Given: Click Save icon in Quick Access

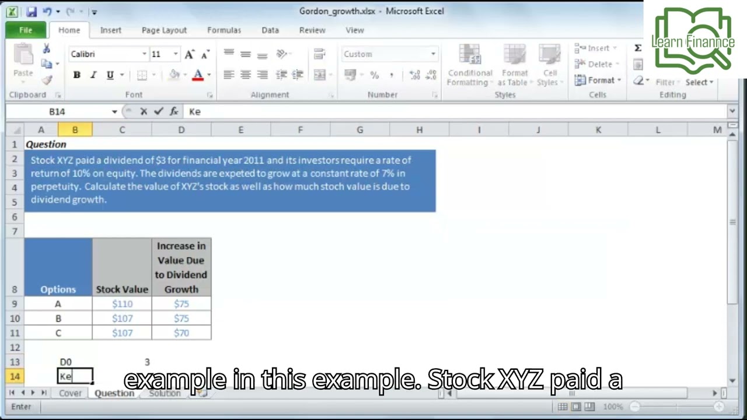Looking at the screenshot, I should (x=32, y=11).
